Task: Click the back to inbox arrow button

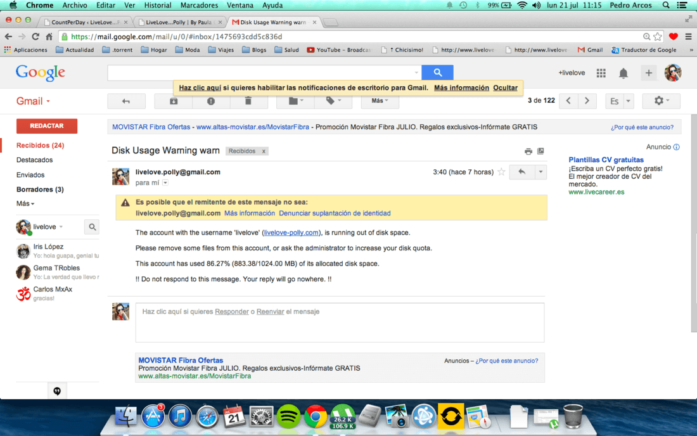Action: [x=126, y=101]
